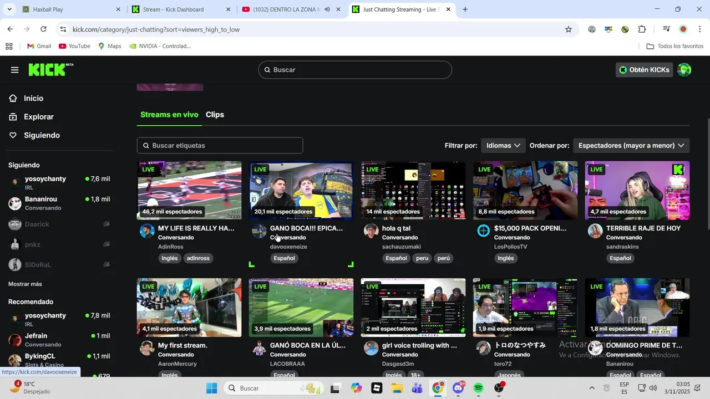Expand the list with Mostrar más

point(25,284)
